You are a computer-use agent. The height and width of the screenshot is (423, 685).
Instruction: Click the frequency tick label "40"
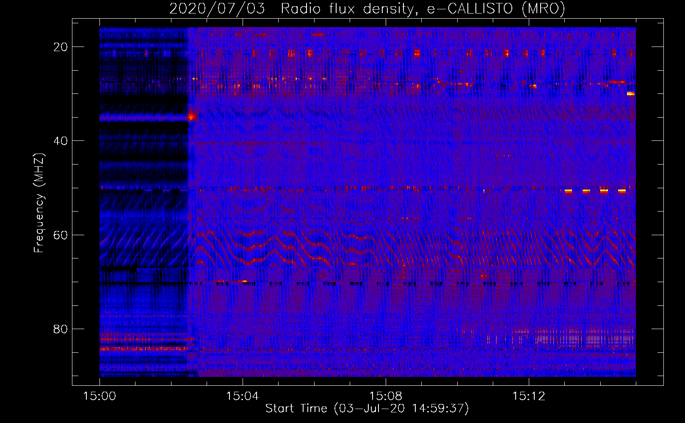pyautogui.click(x=61, y=141)
